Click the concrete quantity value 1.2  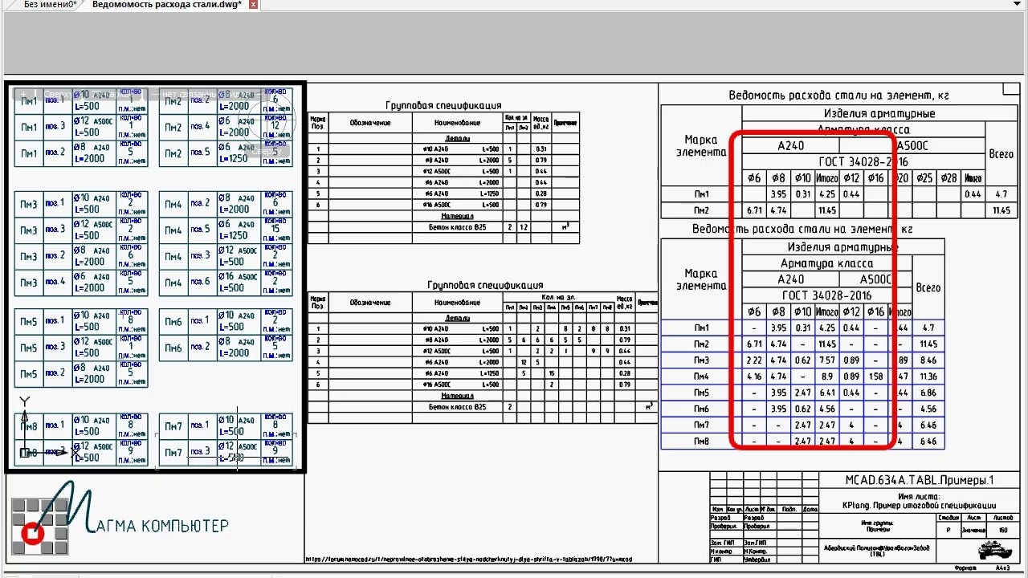click(523, 227)
